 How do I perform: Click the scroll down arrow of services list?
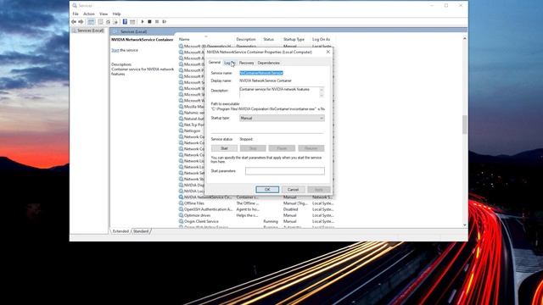(465, 225)
